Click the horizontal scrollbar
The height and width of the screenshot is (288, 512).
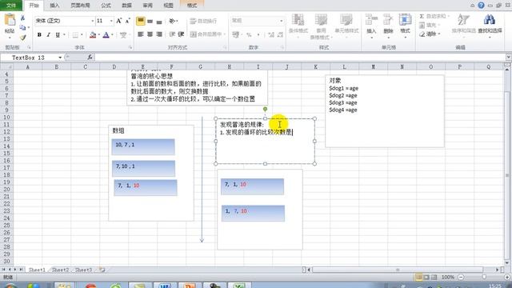click(398, 270)
